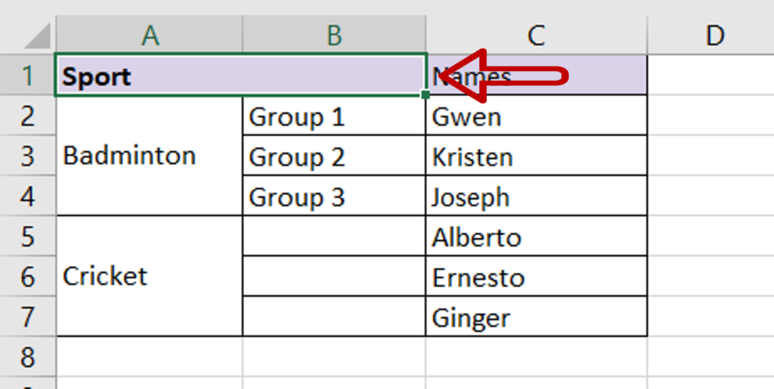Image resolution: width=774 pixels, height=389 pixels.
Task: Select the cell containing Ginger
Action: coord(536,316)
